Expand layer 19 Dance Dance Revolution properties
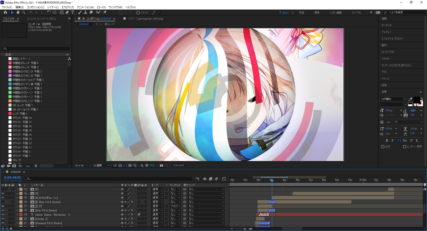The height and width of the screenshot is (231, 427). point(17,215)
